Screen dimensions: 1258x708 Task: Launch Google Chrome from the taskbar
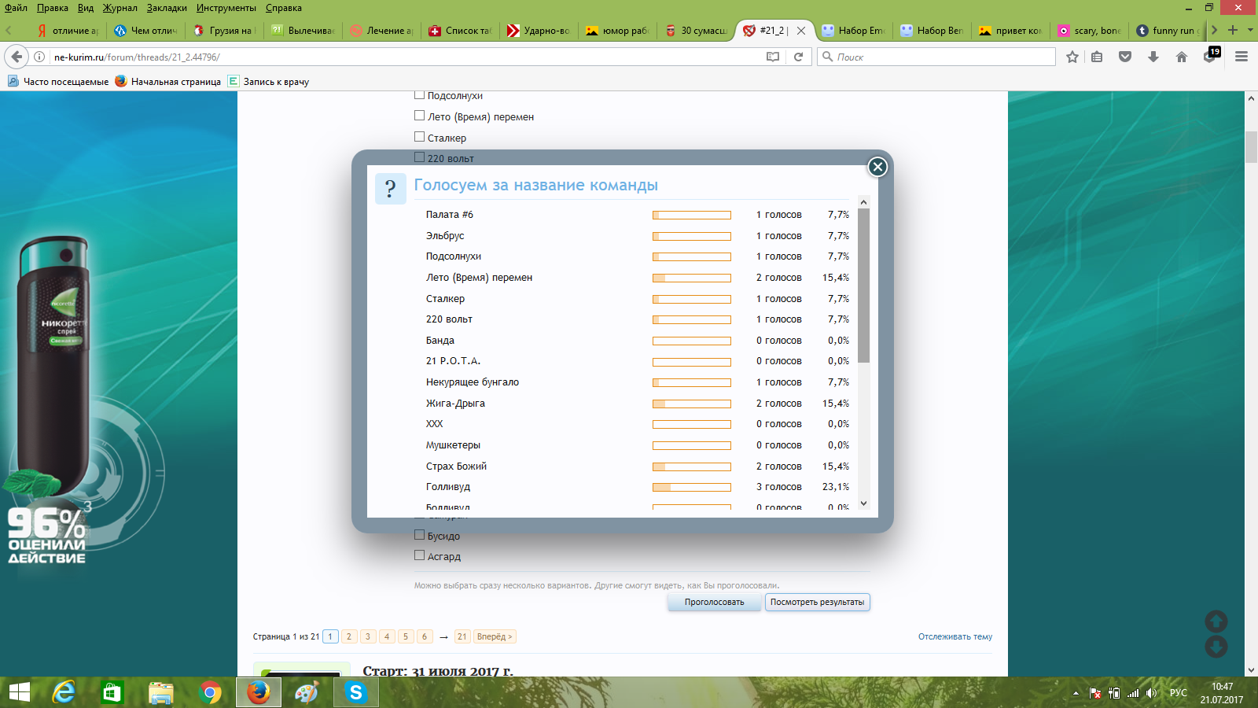210,692
